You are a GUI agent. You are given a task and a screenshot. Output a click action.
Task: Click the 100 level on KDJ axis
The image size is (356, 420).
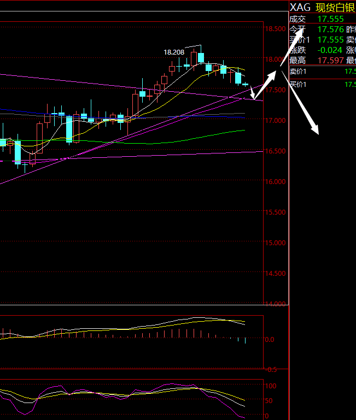(x=271, y=386)
